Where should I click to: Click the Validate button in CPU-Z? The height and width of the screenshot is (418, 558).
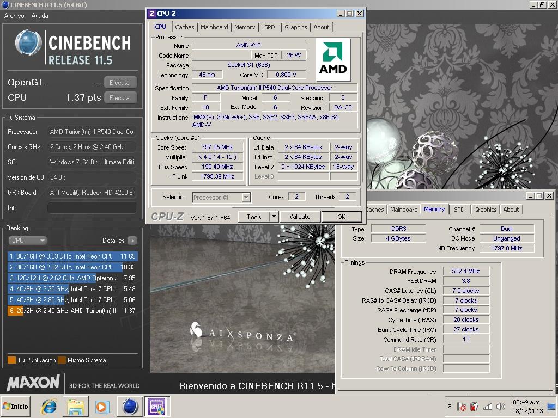(x=300, y=217)
